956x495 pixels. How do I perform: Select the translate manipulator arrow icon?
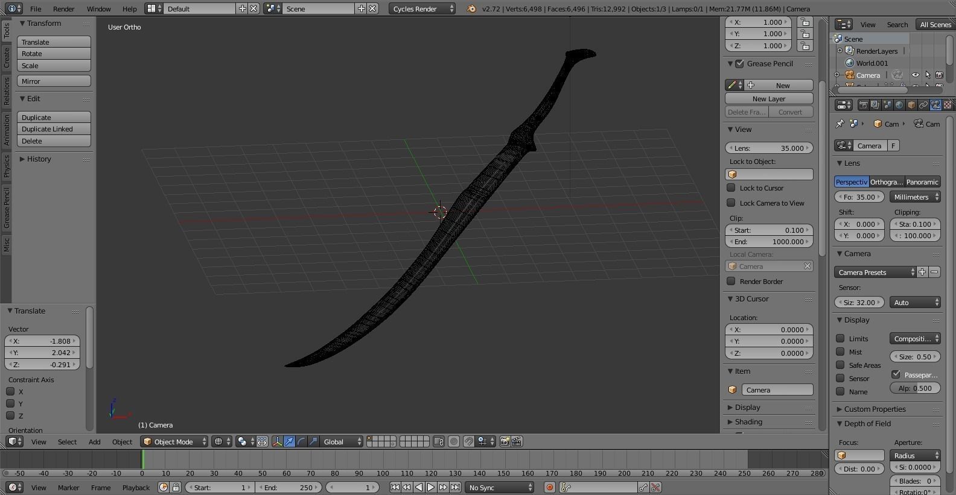coord(289,441)
